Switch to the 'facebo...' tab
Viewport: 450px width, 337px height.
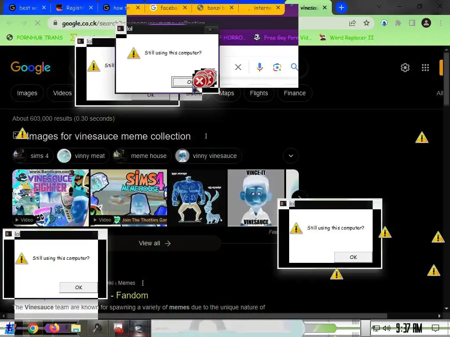tap(169, 8)
